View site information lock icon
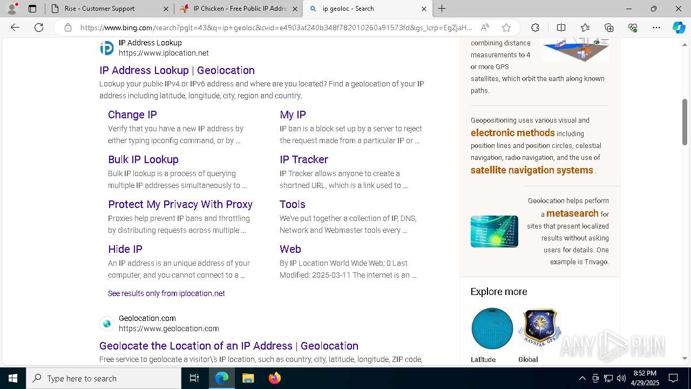The width and height of the screenshot is (691, 389). coord(68,28)
